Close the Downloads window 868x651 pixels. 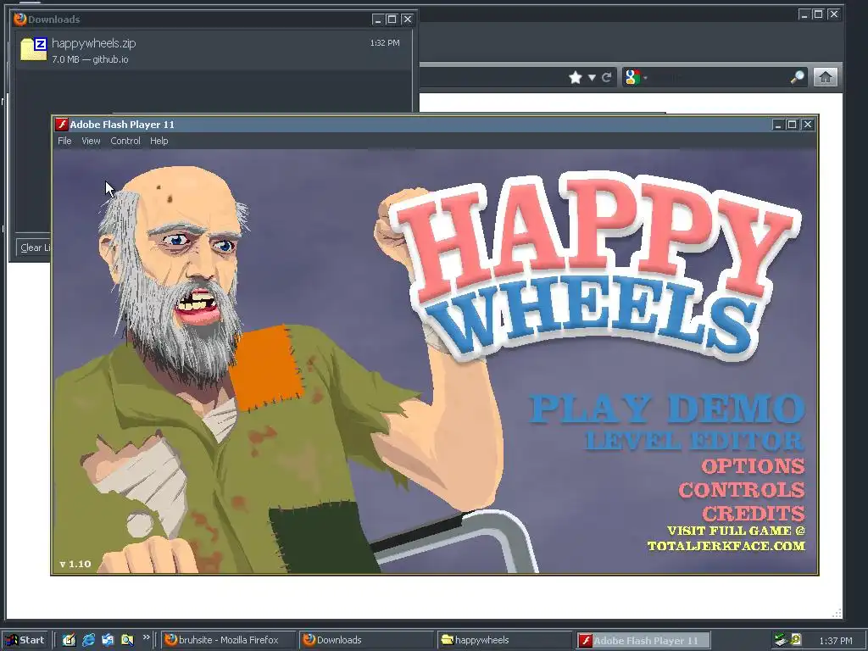click(408, 19)
